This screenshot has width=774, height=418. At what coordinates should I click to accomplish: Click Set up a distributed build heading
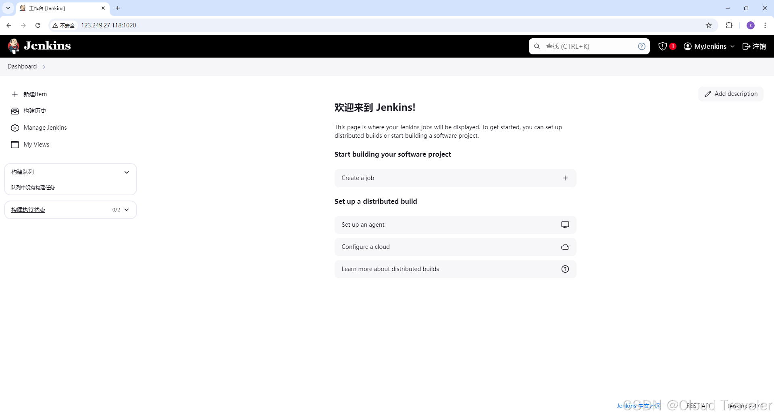pyautogui.click(x=376, y=201)
